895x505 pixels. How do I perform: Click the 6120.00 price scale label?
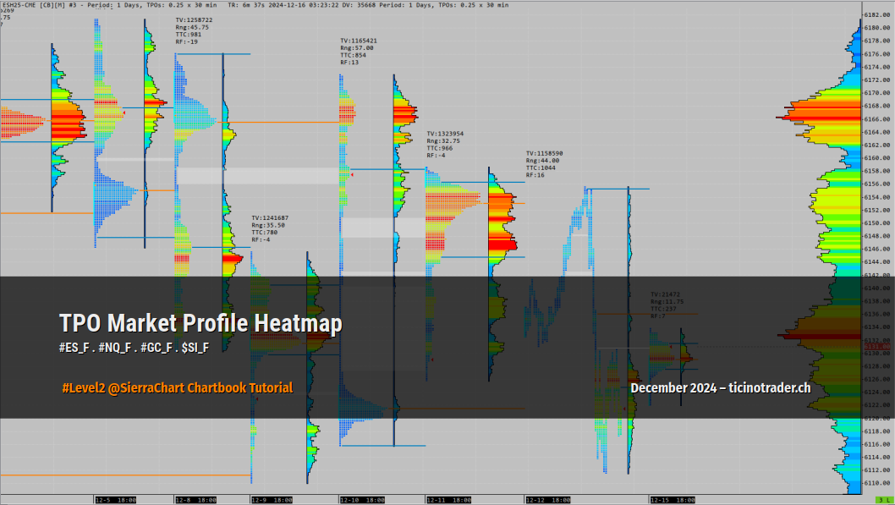877,418
